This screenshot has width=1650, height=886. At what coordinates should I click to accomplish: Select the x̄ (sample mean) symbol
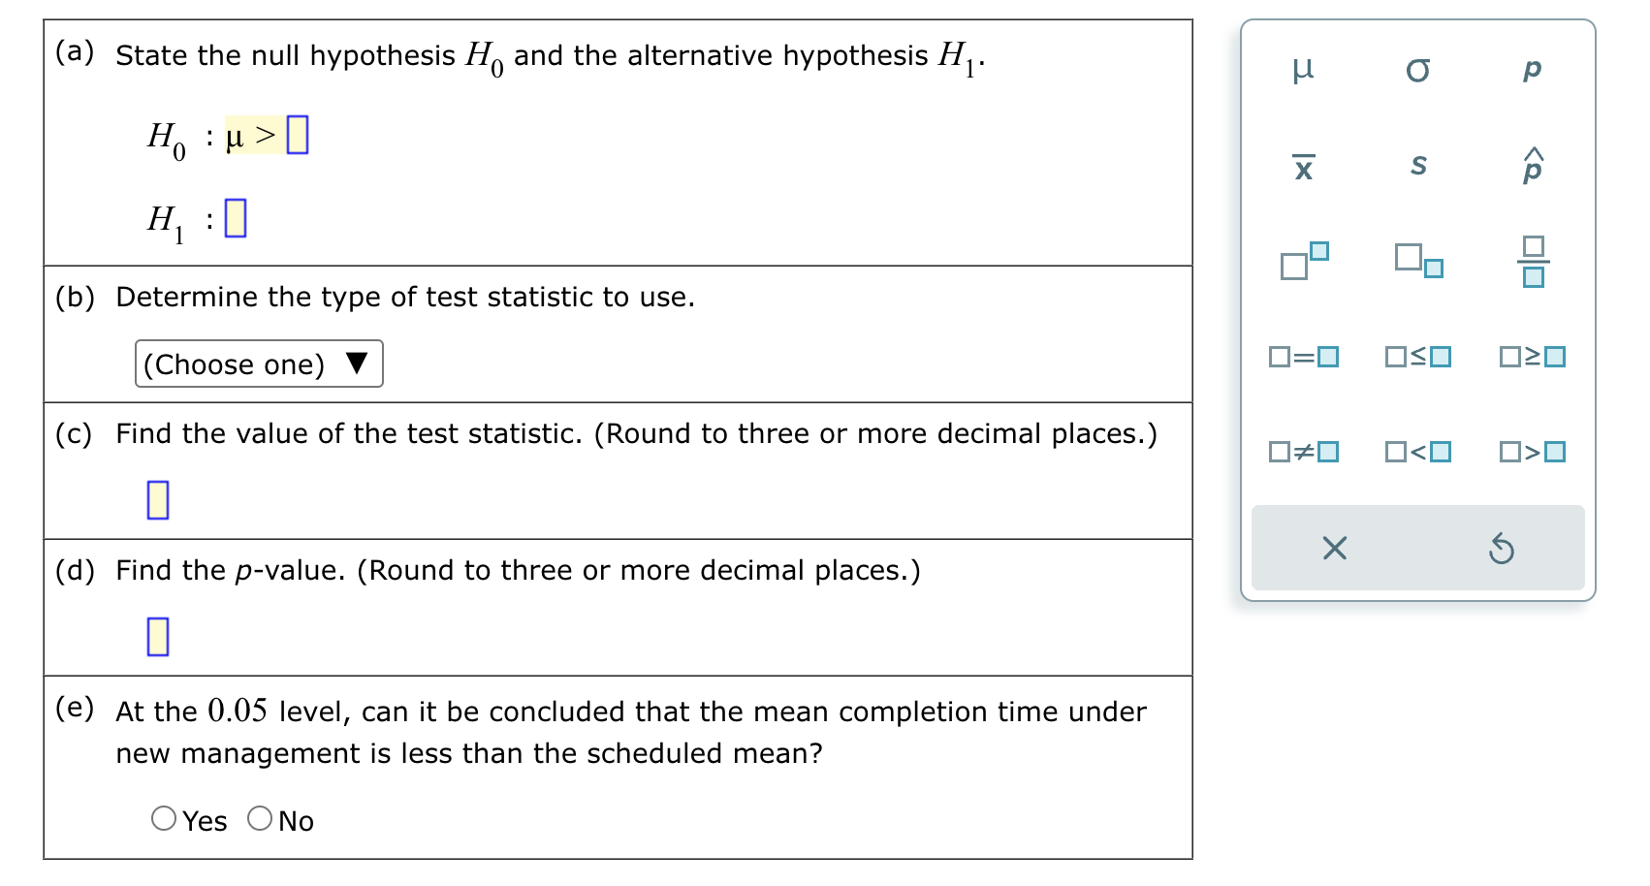pos(1304,165)
